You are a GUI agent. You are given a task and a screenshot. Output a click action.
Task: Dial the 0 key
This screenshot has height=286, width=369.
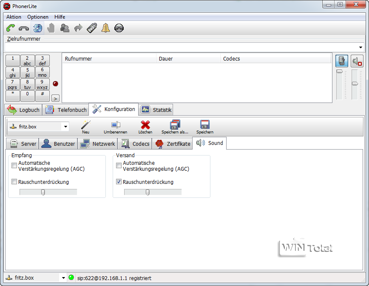[x=27, y=96]
